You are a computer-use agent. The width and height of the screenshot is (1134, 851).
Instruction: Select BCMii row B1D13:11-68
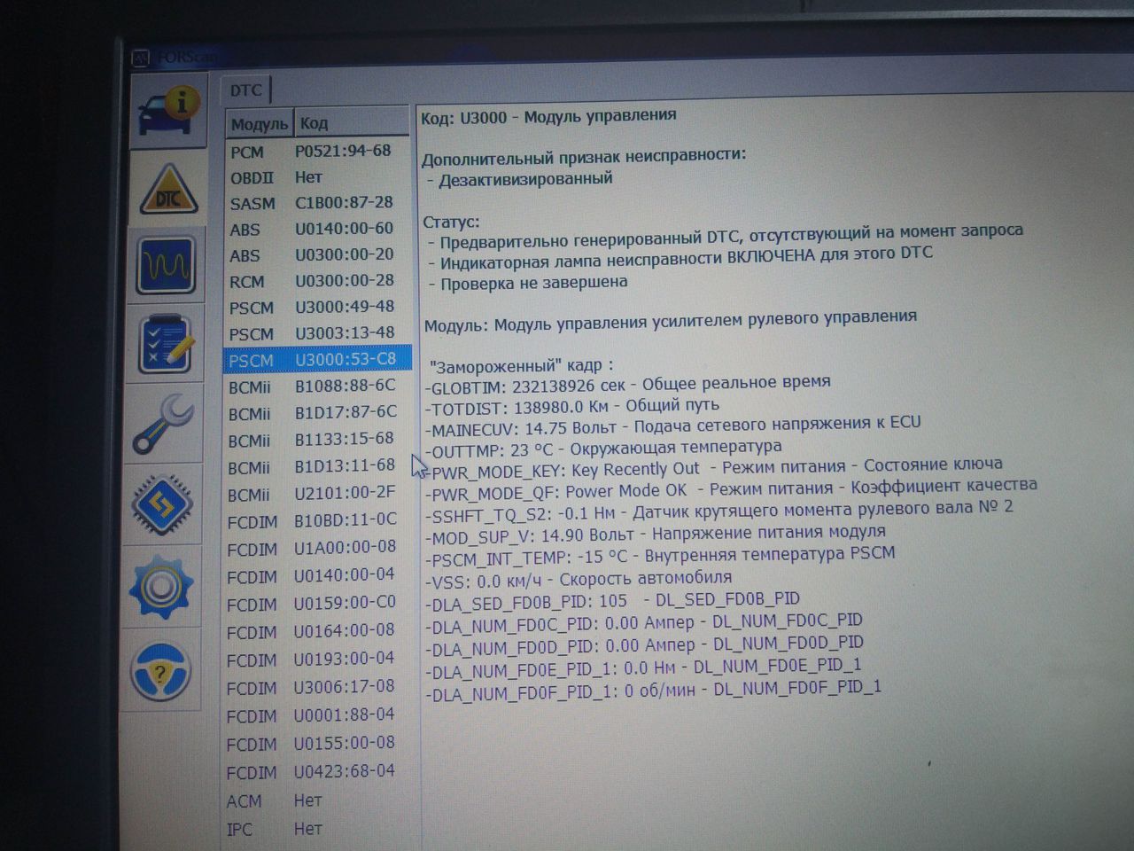(x=317, y=466)
